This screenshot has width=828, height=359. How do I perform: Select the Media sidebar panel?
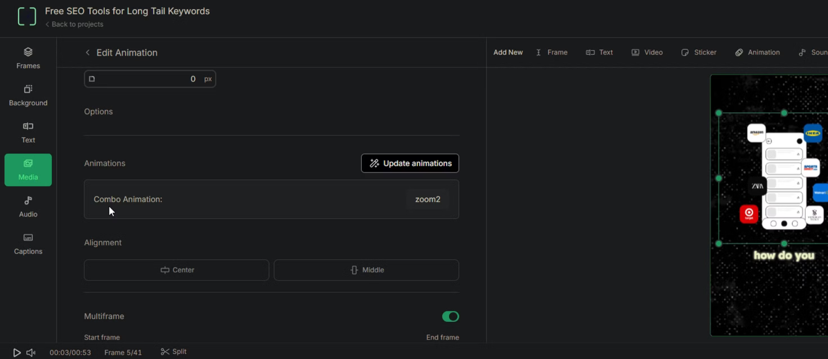tap(28, 170)
